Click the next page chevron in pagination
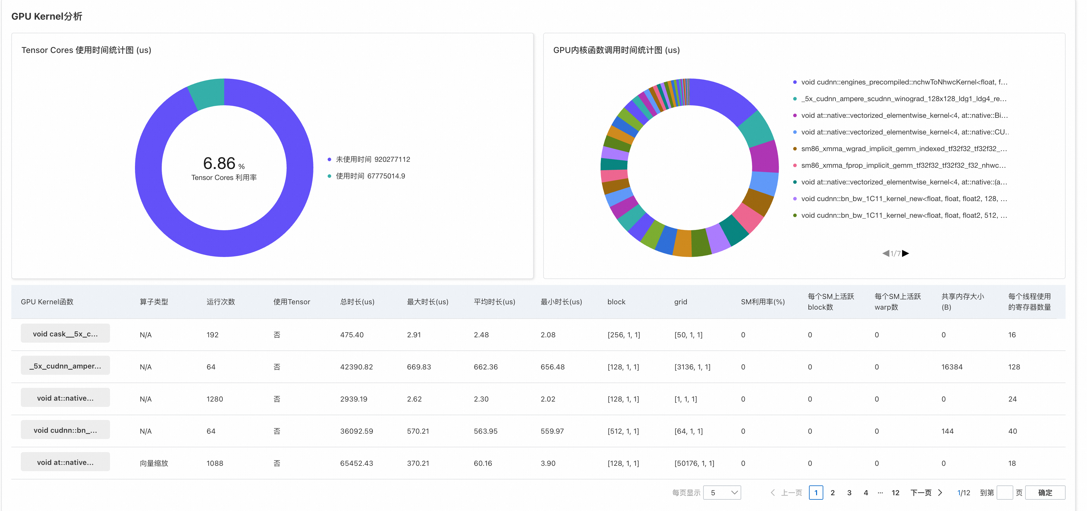Screen dimensions: 1087x511 940,493
